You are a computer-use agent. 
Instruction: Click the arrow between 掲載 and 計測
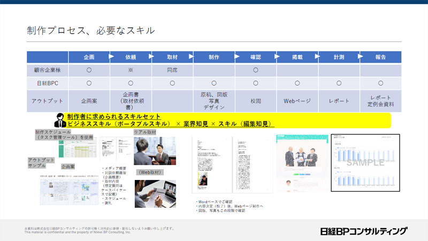(320, 56)
